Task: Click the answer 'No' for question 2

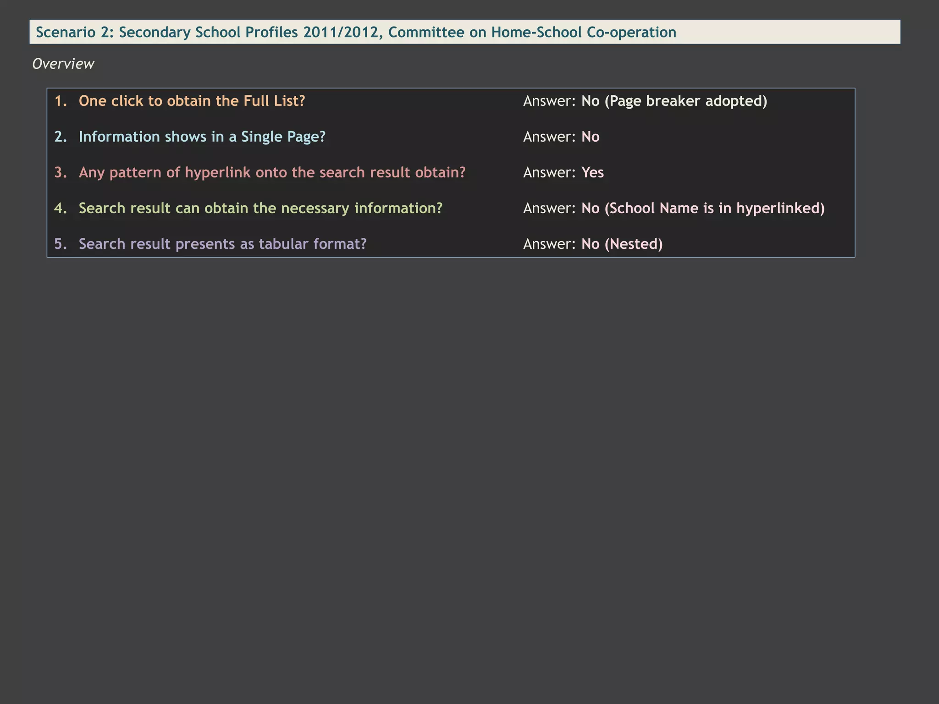Action: pos(590,137)
